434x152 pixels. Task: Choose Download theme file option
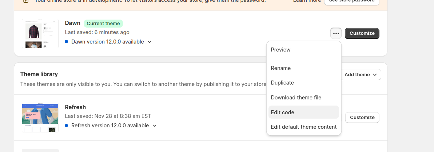point(304,98)
